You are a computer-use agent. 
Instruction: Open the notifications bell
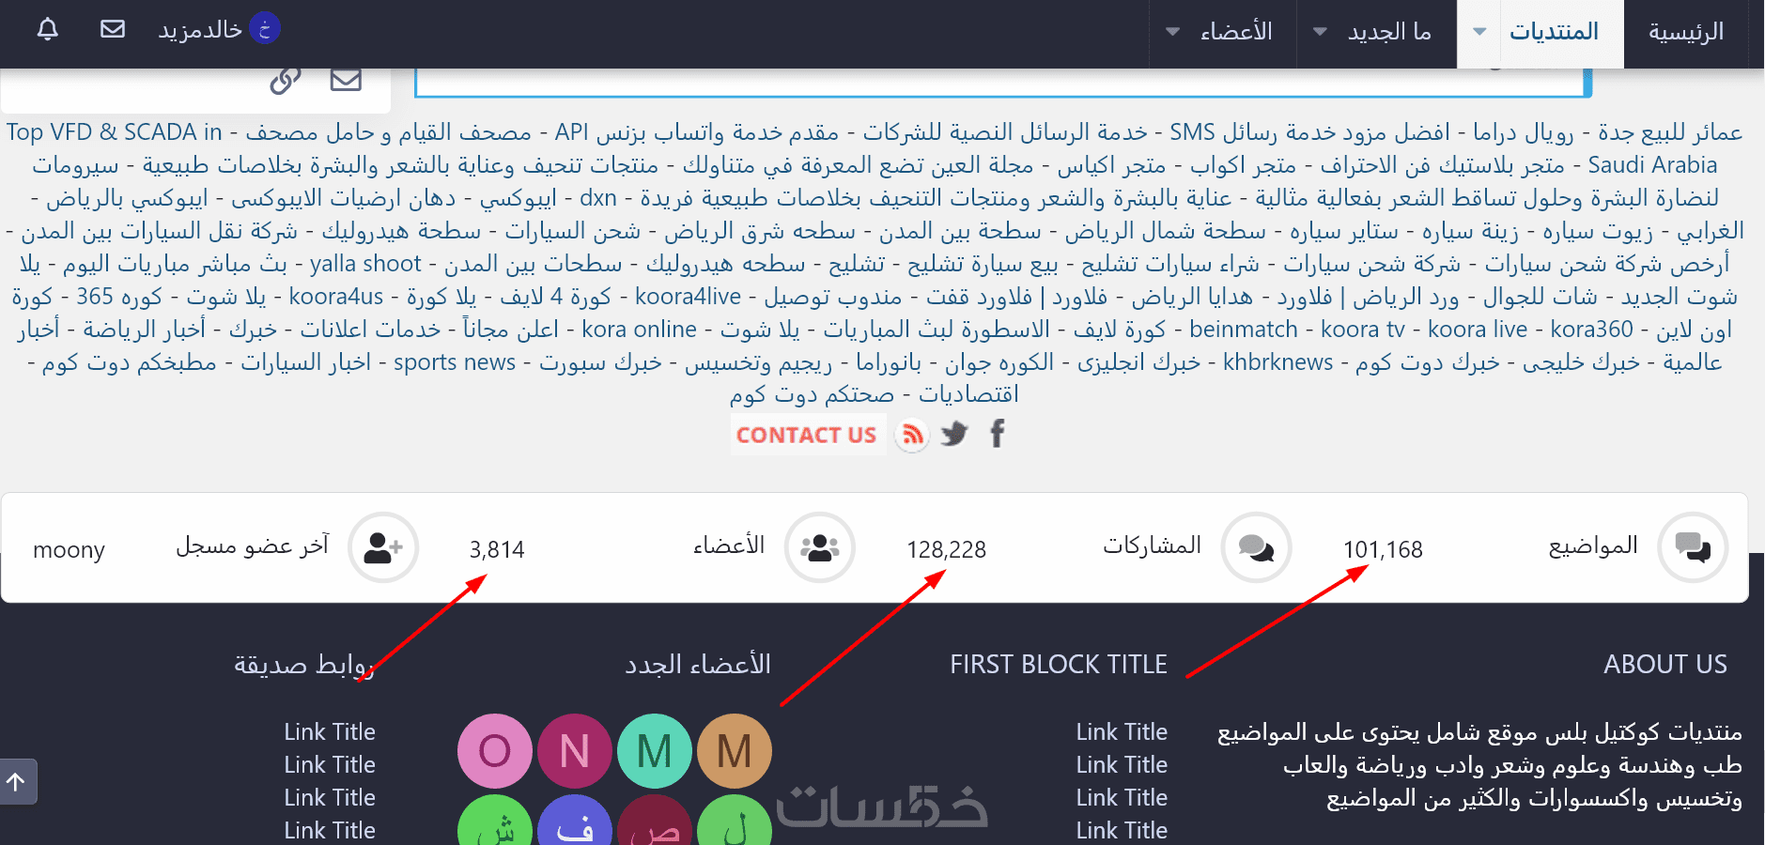coord(48,30)
